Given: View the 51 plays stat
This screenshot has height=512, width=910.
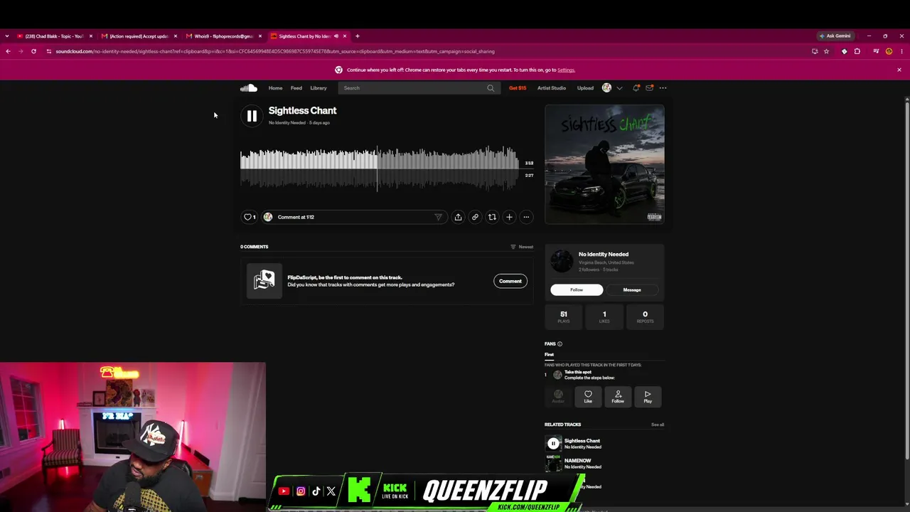Looking at the screenshot, I should tap(564, 316).
